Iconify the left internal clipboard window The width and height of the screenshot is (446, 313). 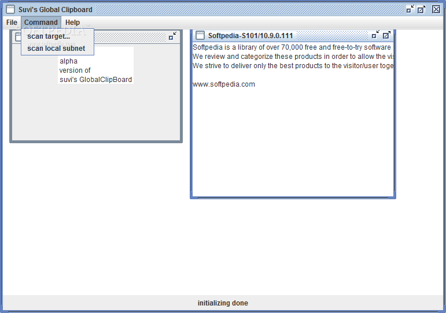coord(172,36)
